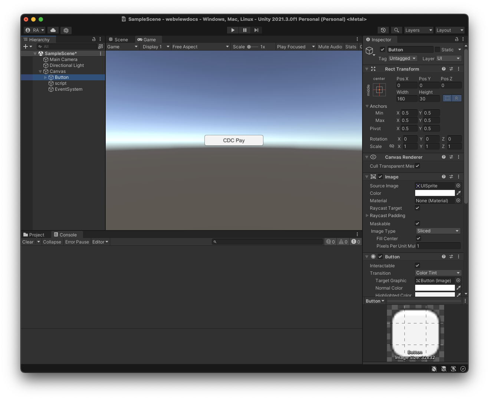Pick color with the Image Color eyedropper
The width and height of the screenshot is (489, 400).
pyautogui.click(x=459, y=193)
